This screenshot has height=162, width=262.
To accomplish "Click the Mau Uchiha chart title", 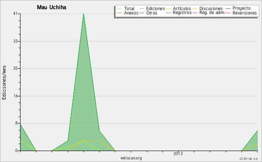I will [52, 7].
